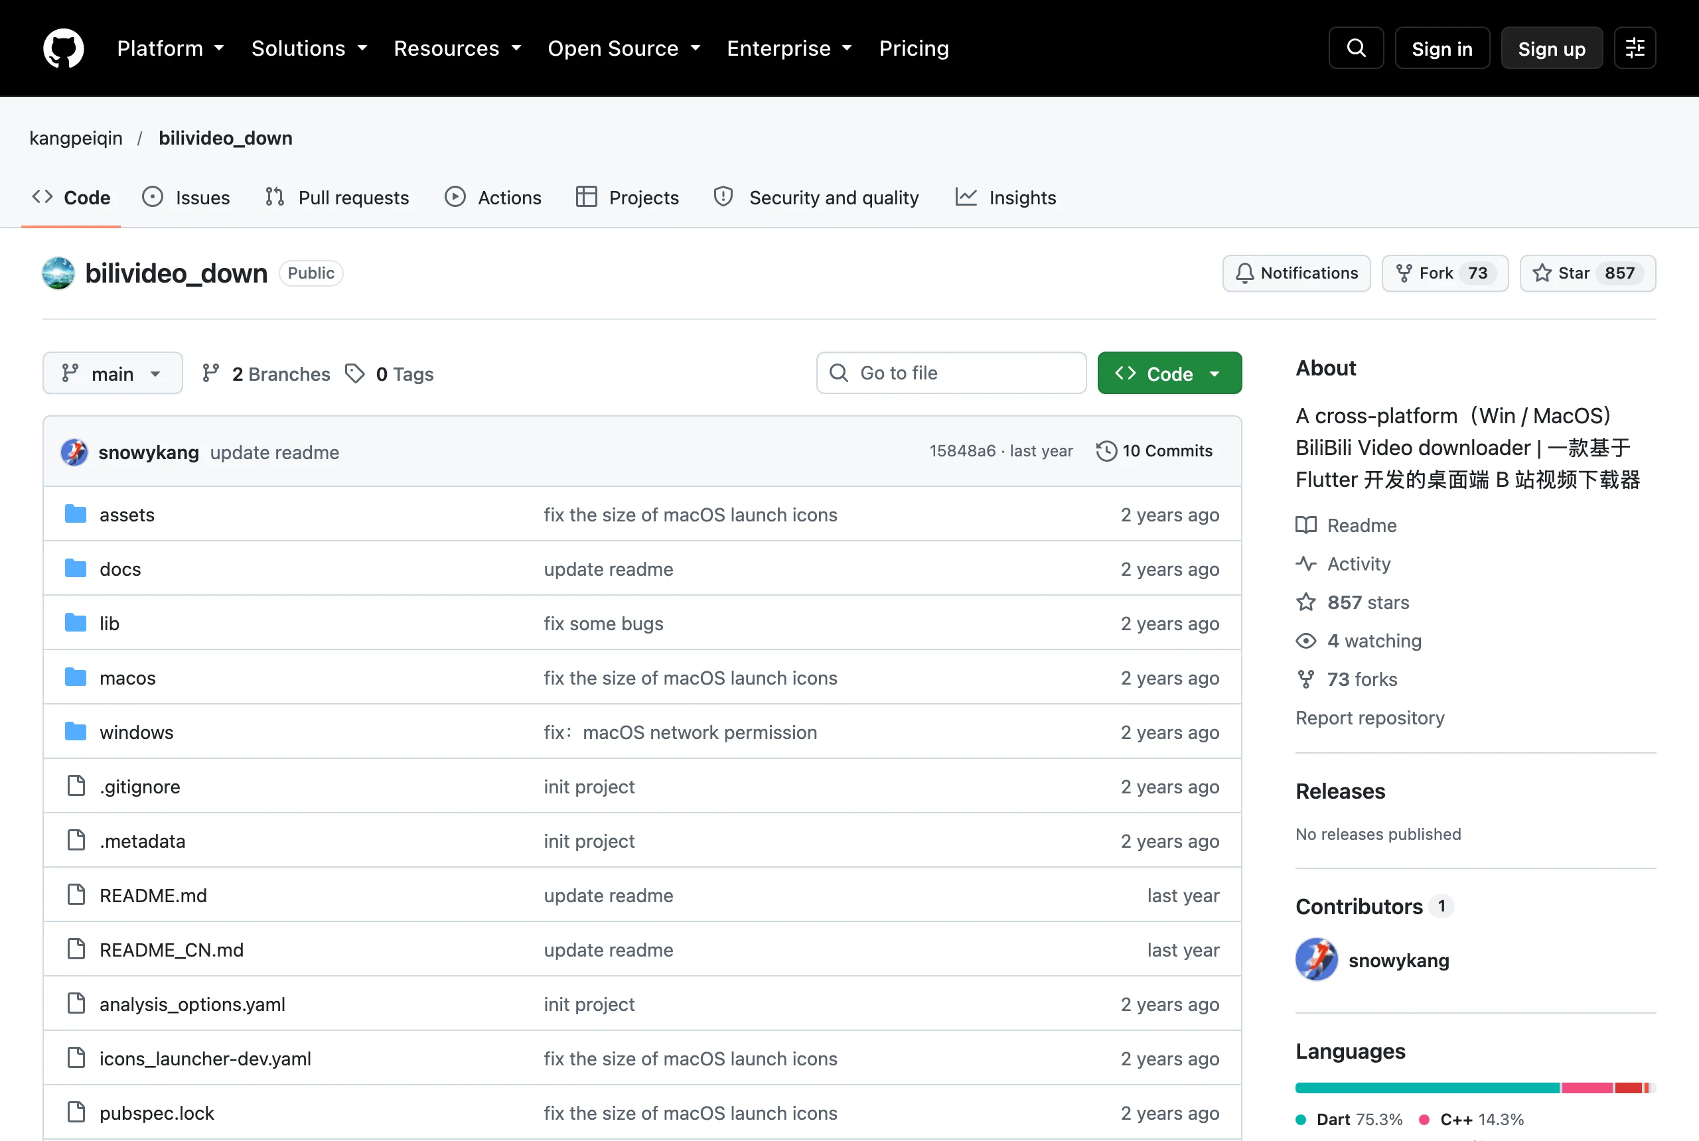Expand the Enterprise menu
Image resolution: width=1699 pixels, height=1141 pixels.
789,48
